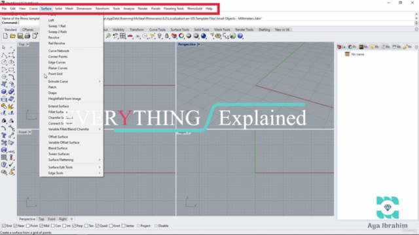Toggle the Near osnap checkbox

click(x=15, y=226)
